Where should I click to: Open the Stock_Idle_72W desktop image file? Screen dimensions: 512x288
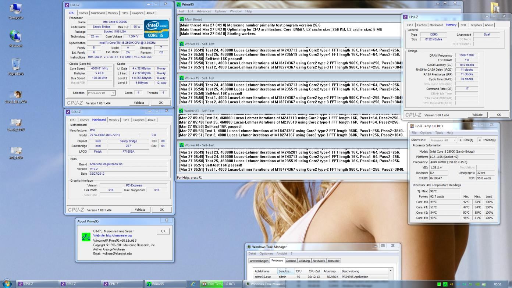(x=15, y=97)
